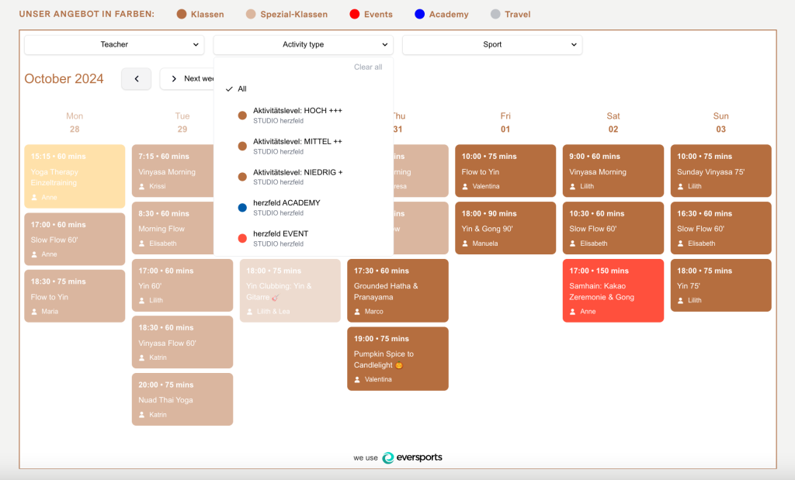Click teacher icon on Flow to Yin Friday
This screenshot has height=480, width=795.
click(x=465, y=186)
